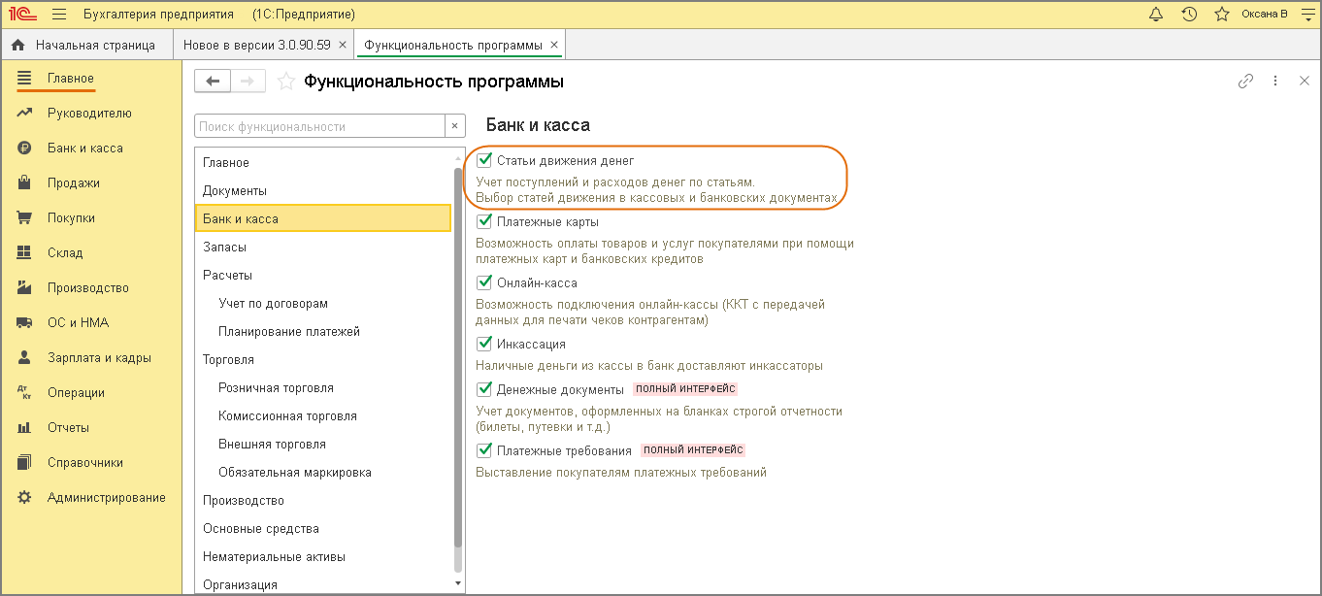Screen dimensions: 1322x596
Task: Click the Производство factory icon in sidebar
Action: coord(25,287)
